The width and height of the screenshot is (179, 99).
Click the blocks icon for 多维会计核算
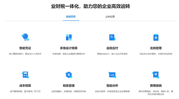tap(69, 37)
